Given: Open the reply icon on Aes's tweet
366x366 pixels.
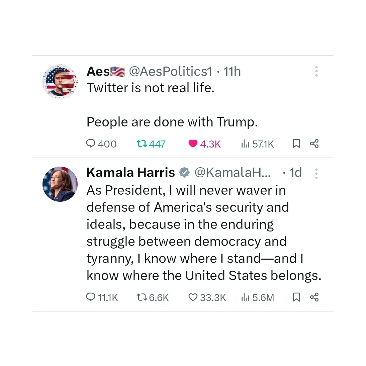Looking at the screenshot, I should coord(91,144).
